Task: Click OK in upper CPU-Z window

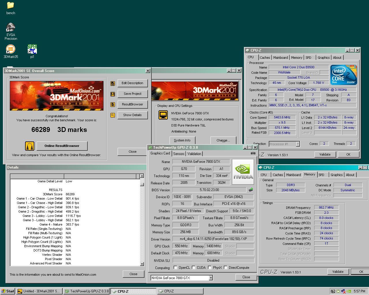Action: click(x=348, y=154)
